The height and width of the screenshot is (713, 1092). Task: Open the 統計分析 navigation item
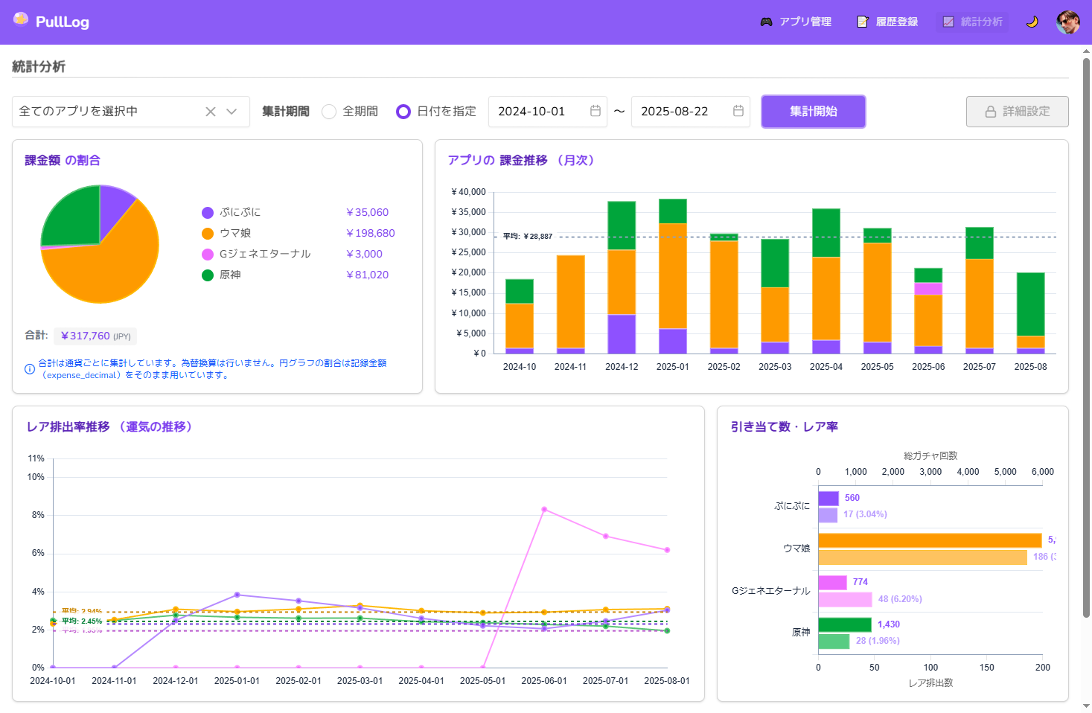[972, 22]
